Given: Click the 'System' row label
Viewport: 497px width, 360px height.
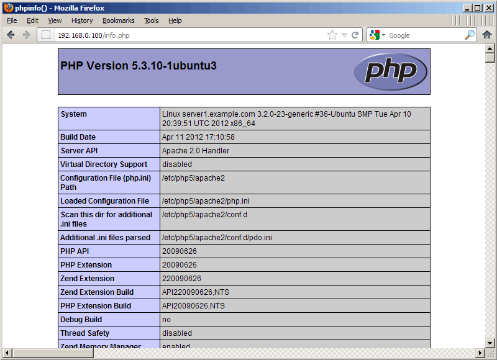Looking at the screenshot, I should (73, 114).
